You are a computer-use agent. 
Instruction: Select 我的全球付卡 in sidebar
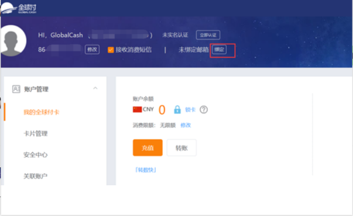tap(41, 112)
